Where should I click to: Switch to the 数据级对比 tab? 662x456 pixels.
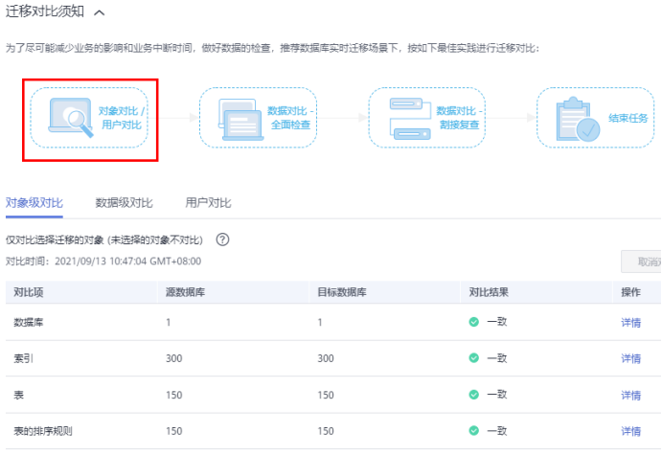[124, 202]
